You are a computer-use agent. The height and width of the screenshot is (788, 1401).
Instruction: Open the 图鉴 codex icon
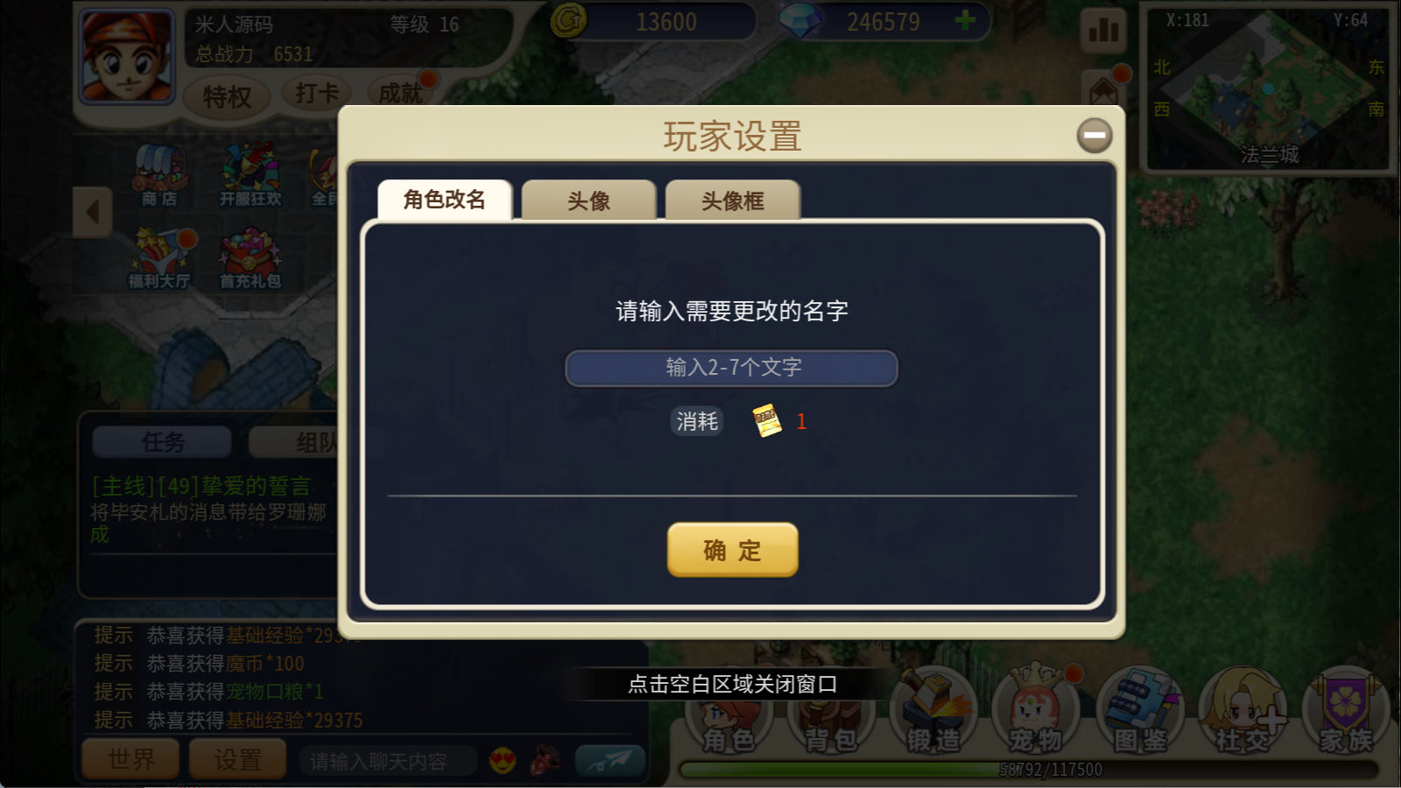tap(1139, 711)
